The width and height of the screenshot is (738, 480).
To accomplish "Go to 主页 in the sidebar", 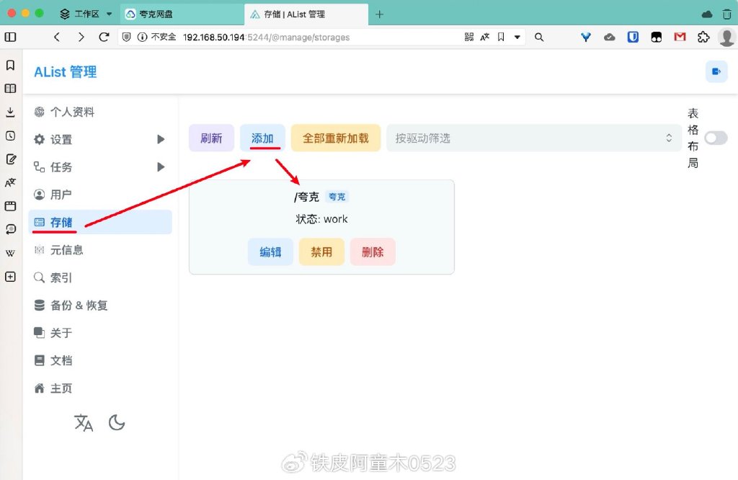I will pyautogui.click(x=99, y=388).
